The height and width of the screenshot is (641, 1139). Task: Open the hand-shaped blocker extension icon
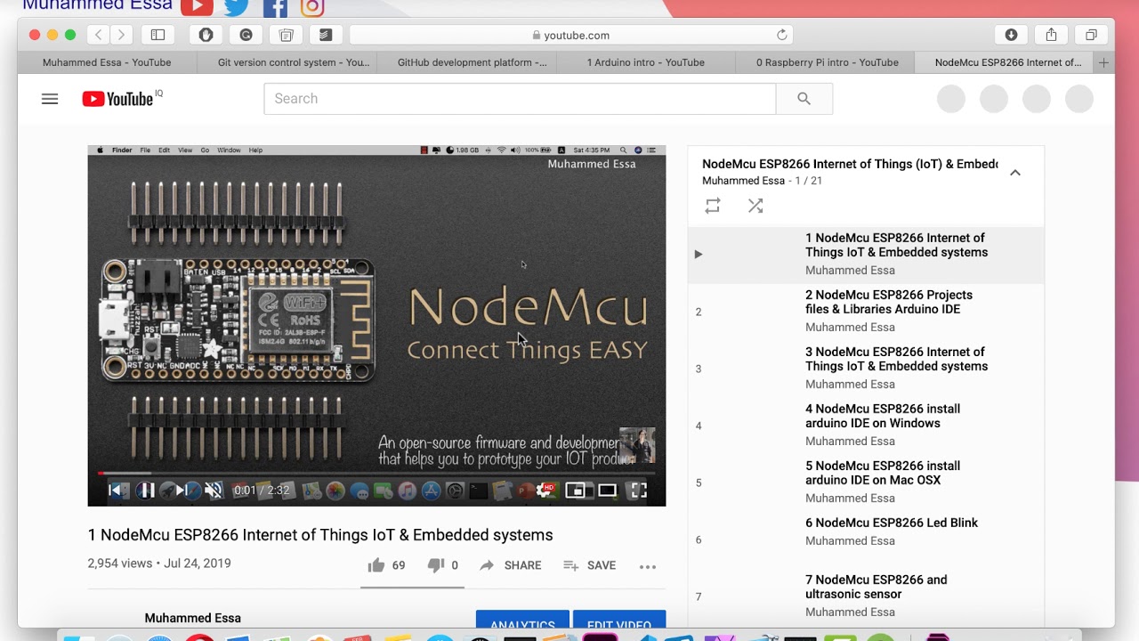(x=206, y=35)
